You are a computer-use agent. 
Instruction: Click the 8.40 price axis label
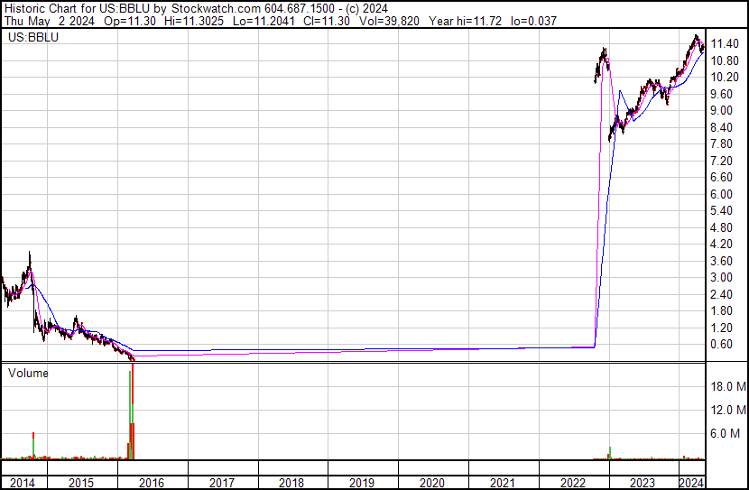721,127
